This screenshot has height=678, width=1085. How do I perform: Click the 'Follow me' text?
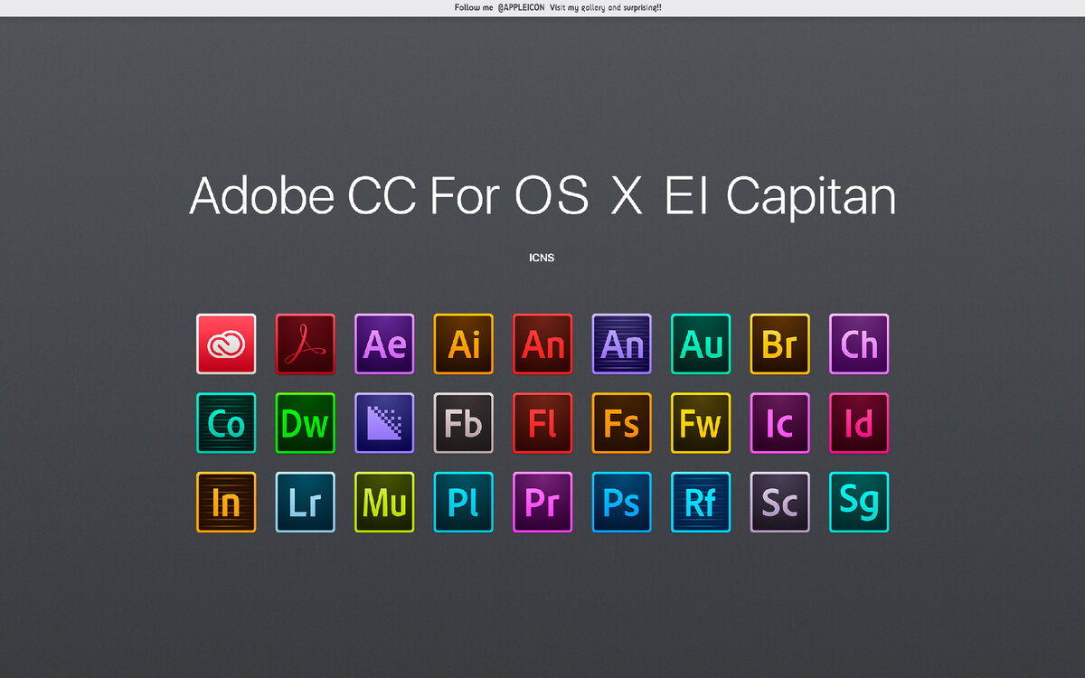point(474,7)
